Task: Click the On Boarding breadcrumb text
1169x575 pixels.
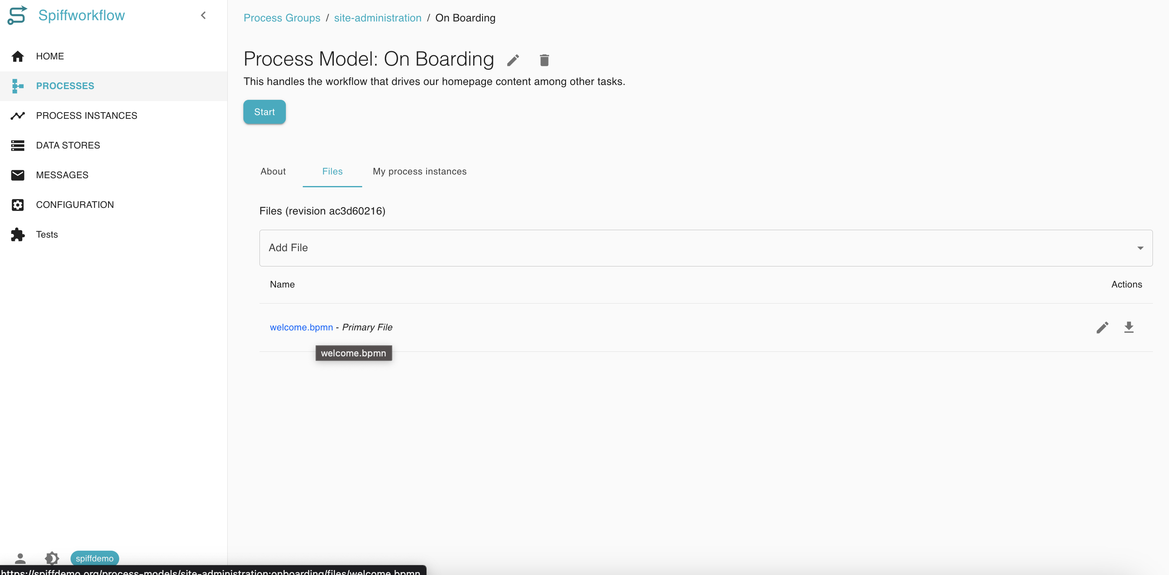Action: pyautogui.click(x=465, y=18)
